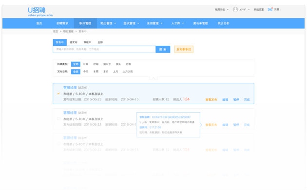The width and height of the screenshot is (307, 190).
Task: Go to 首页 in the navigation bar
Action: [x=39, y=23]
